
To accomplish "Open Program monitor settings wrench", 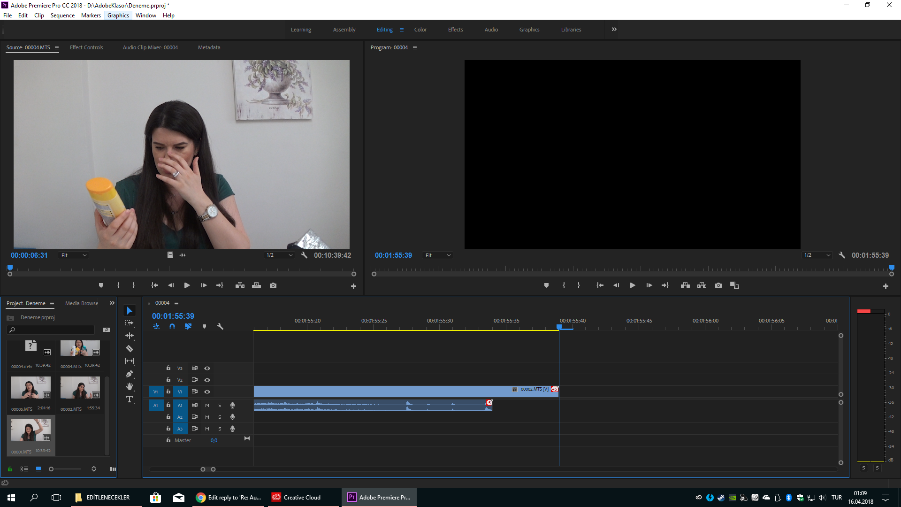I will coord(842,255).
